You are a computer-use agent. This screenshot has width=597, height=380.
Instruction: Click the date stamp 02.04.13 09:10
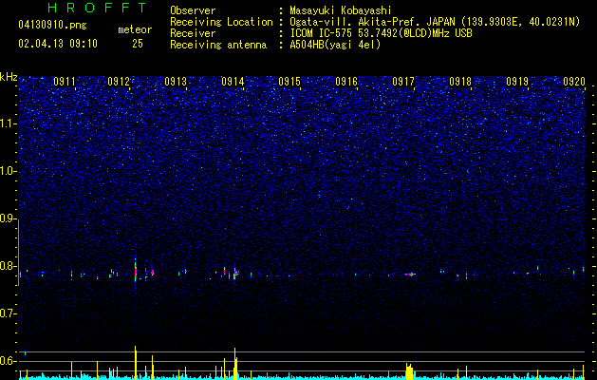pos(58,44)
